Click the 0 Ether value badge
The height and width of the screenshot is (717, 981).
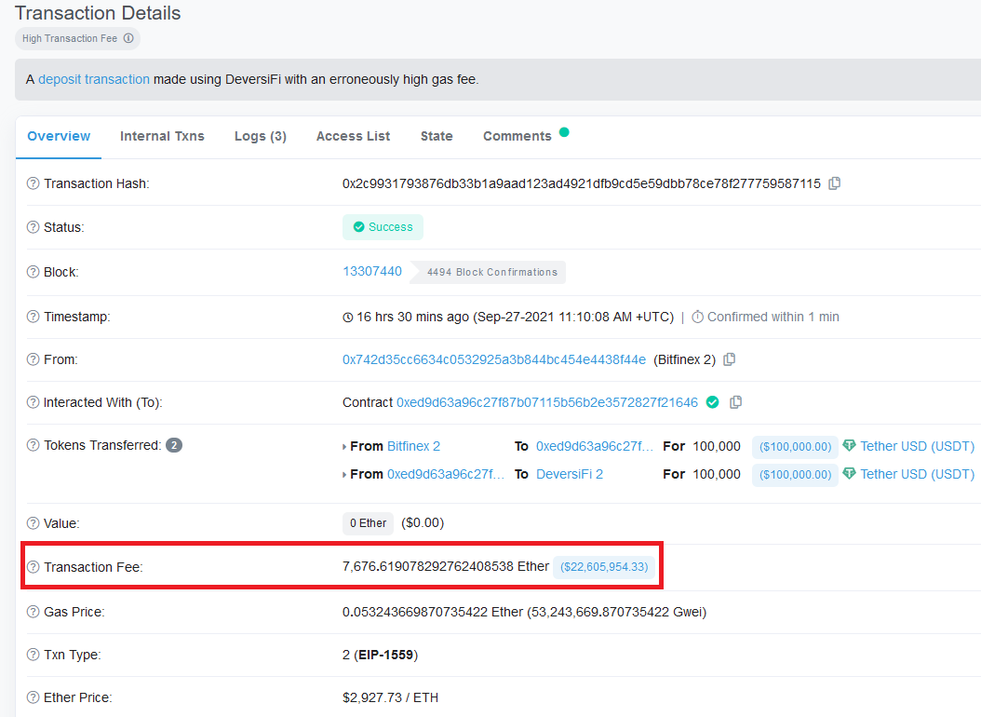point(368,523)
